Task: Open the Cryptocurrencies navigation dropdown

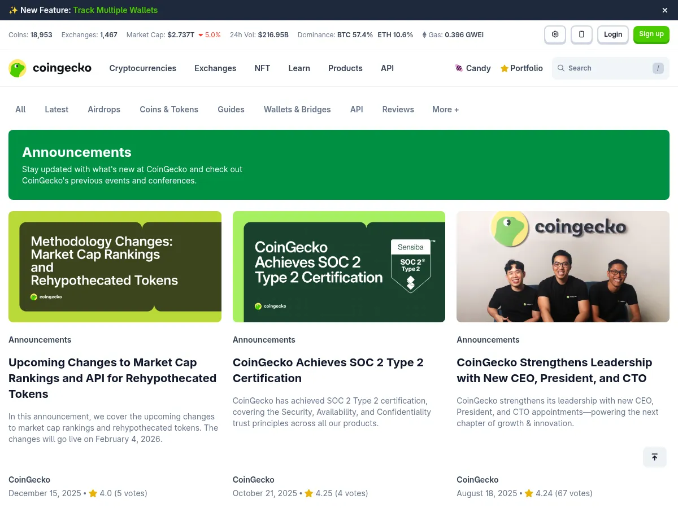Action: pyautogui.click(x=142, y=68)
